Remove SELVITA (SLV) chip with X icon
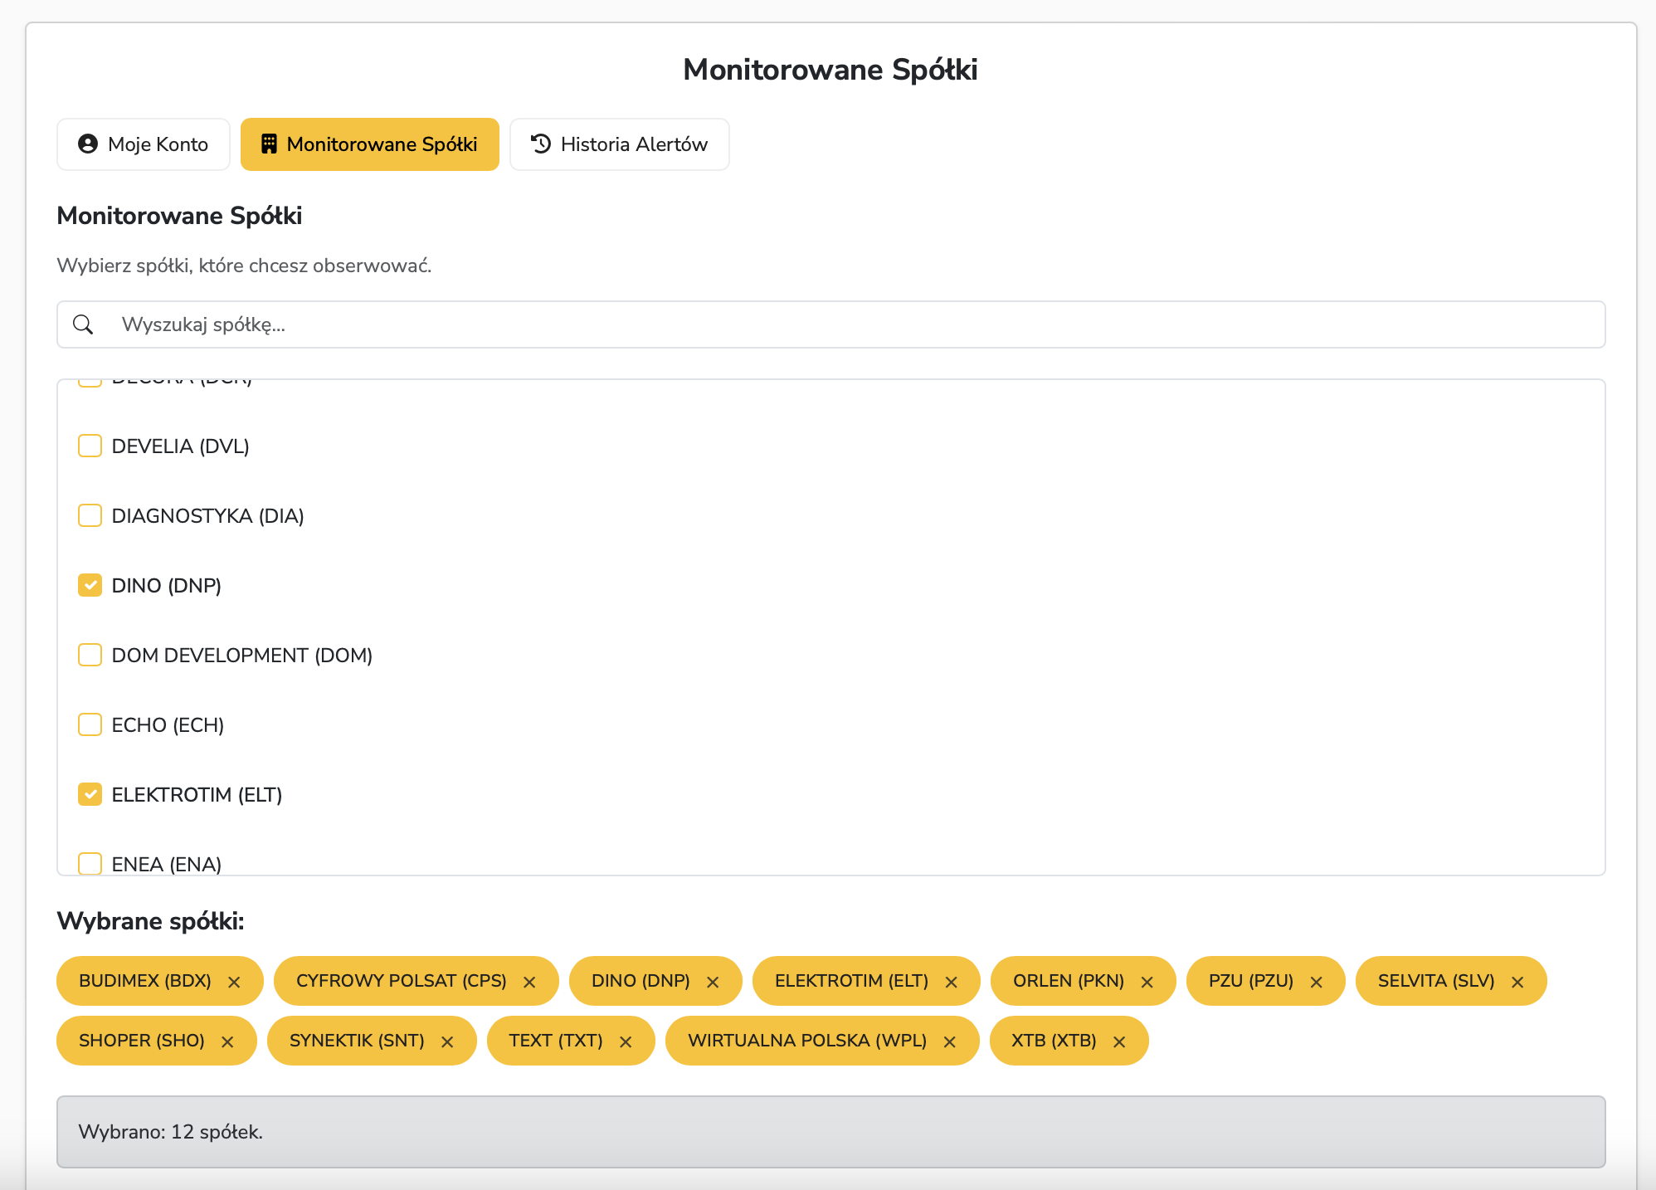Image resolution: width=1656 pixels, height=1190 pixels. click(x=1517, y=982)
